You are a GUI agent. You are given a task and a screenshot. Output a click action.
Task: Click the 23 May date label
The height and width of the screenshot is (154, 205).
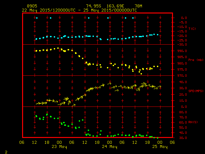[59, 147]
